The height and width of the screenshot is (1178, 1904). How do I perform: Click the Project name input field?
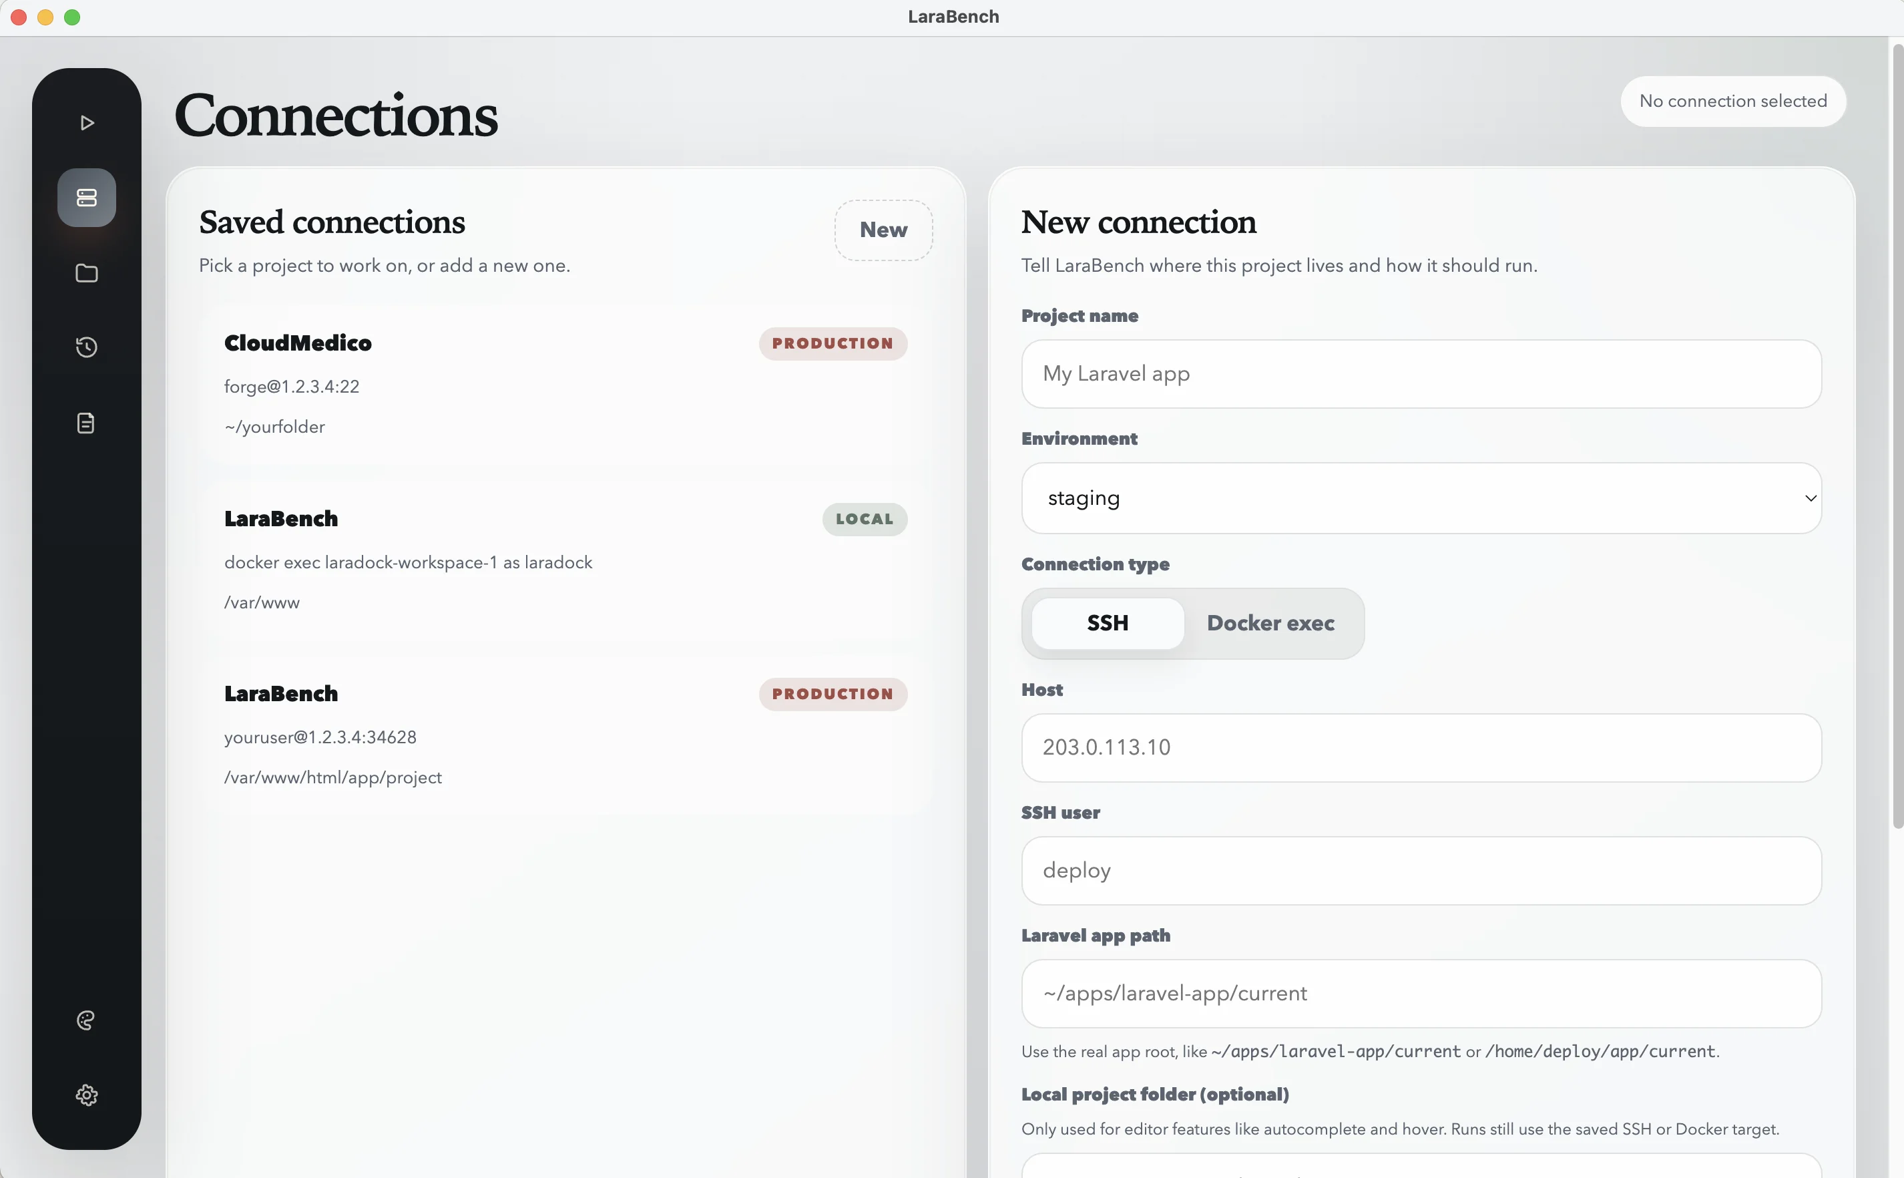point(1421,374)
